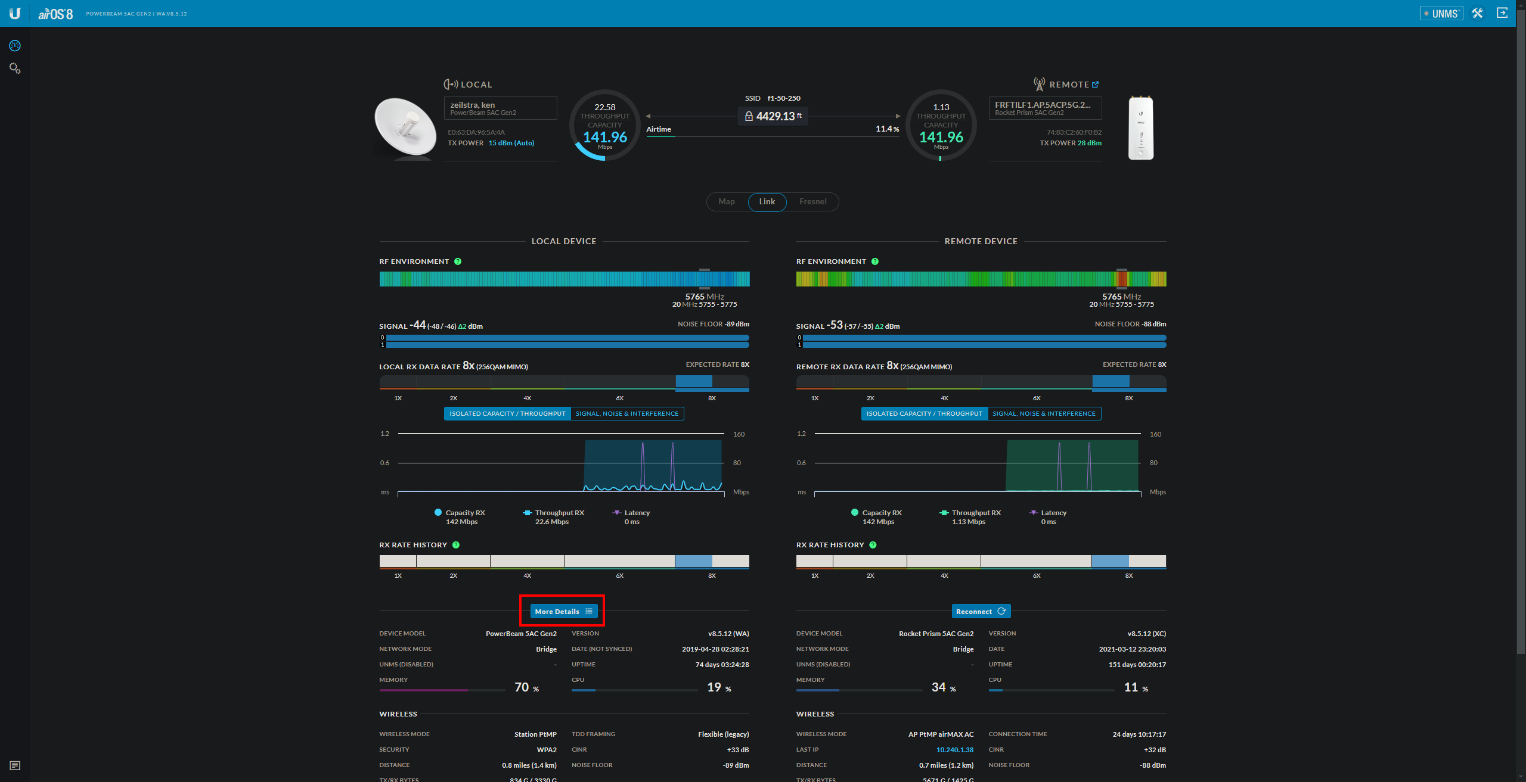This screenshot has width=1526, height=782.
Task: Toggle local Signal, Noise & Interference chart
Action: 626,413
